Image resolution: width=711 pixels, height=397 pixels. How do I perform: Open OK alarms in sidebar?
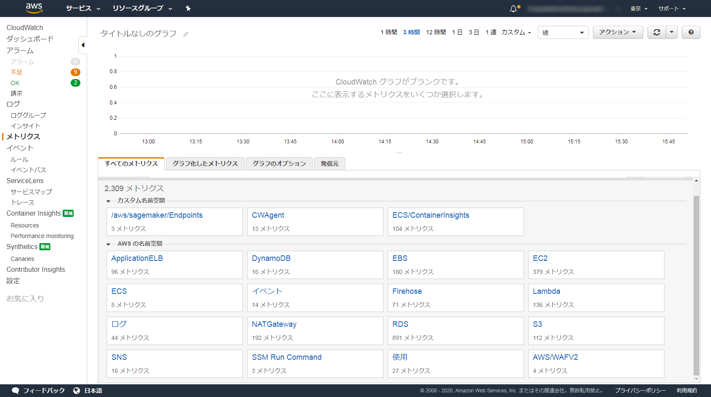15,83
